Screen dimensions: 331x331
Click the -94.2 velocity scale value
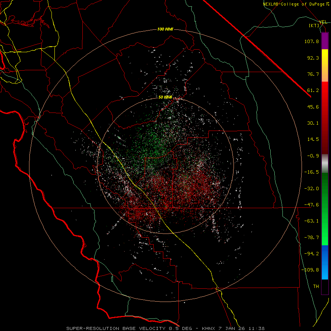coord(312,254)
